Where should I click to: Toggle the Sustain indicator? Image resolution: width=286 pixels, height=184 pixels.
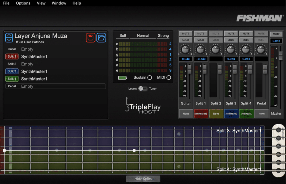click(x=150, y=78)
